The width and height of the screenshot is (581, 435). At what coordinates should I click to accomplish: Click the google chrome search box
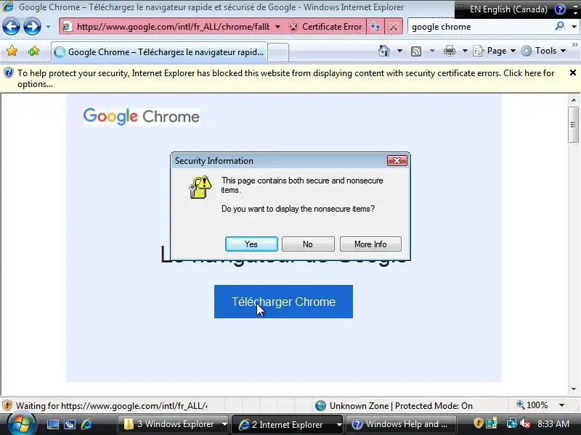coord(480,27)
